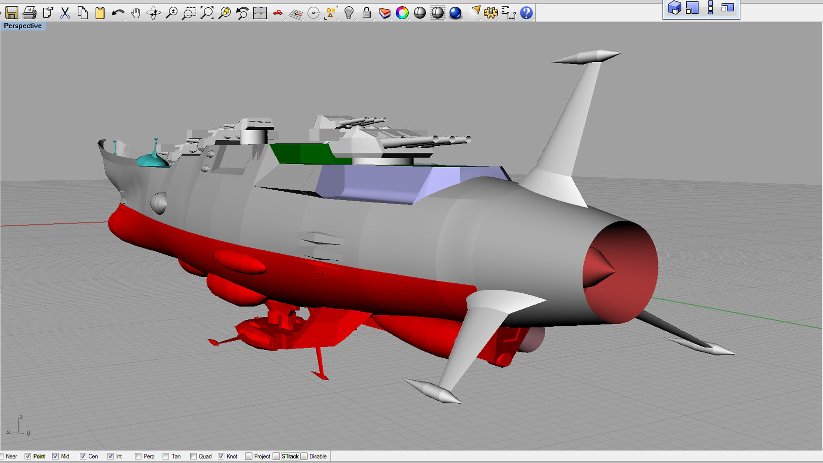
Task: Toggle the Near osnap checkbox
Action: coord(2,456)
